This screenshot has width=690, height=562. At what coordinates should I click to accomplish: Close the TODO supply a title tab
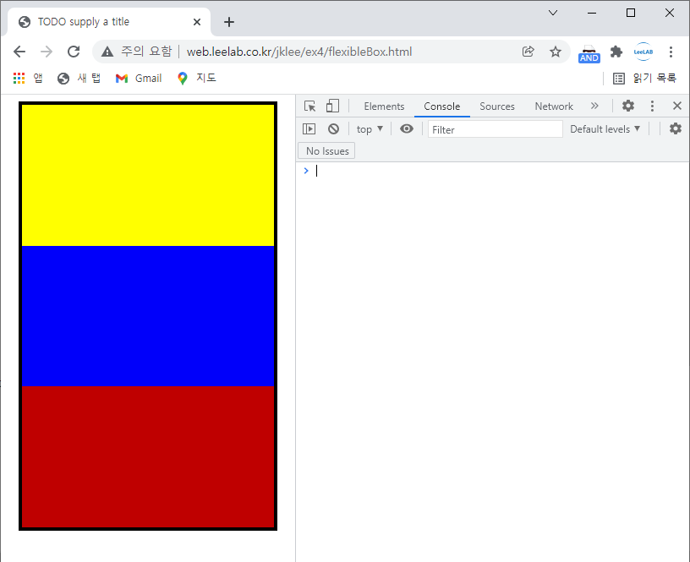coord(197,22)
